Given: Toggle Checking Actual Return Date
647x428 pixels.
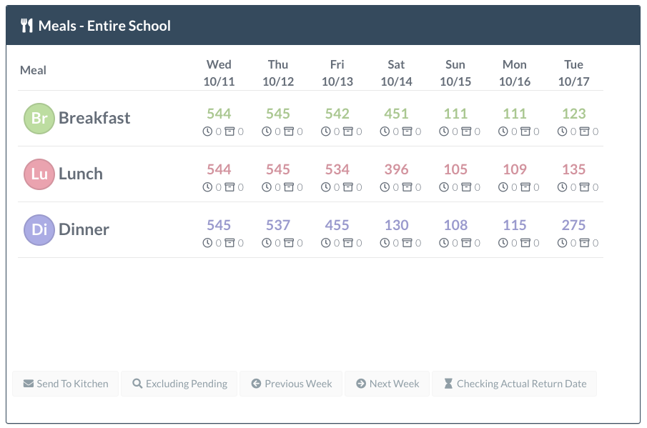Looking at the screenshot, I should pyautogui.click(x=515, y=384).
